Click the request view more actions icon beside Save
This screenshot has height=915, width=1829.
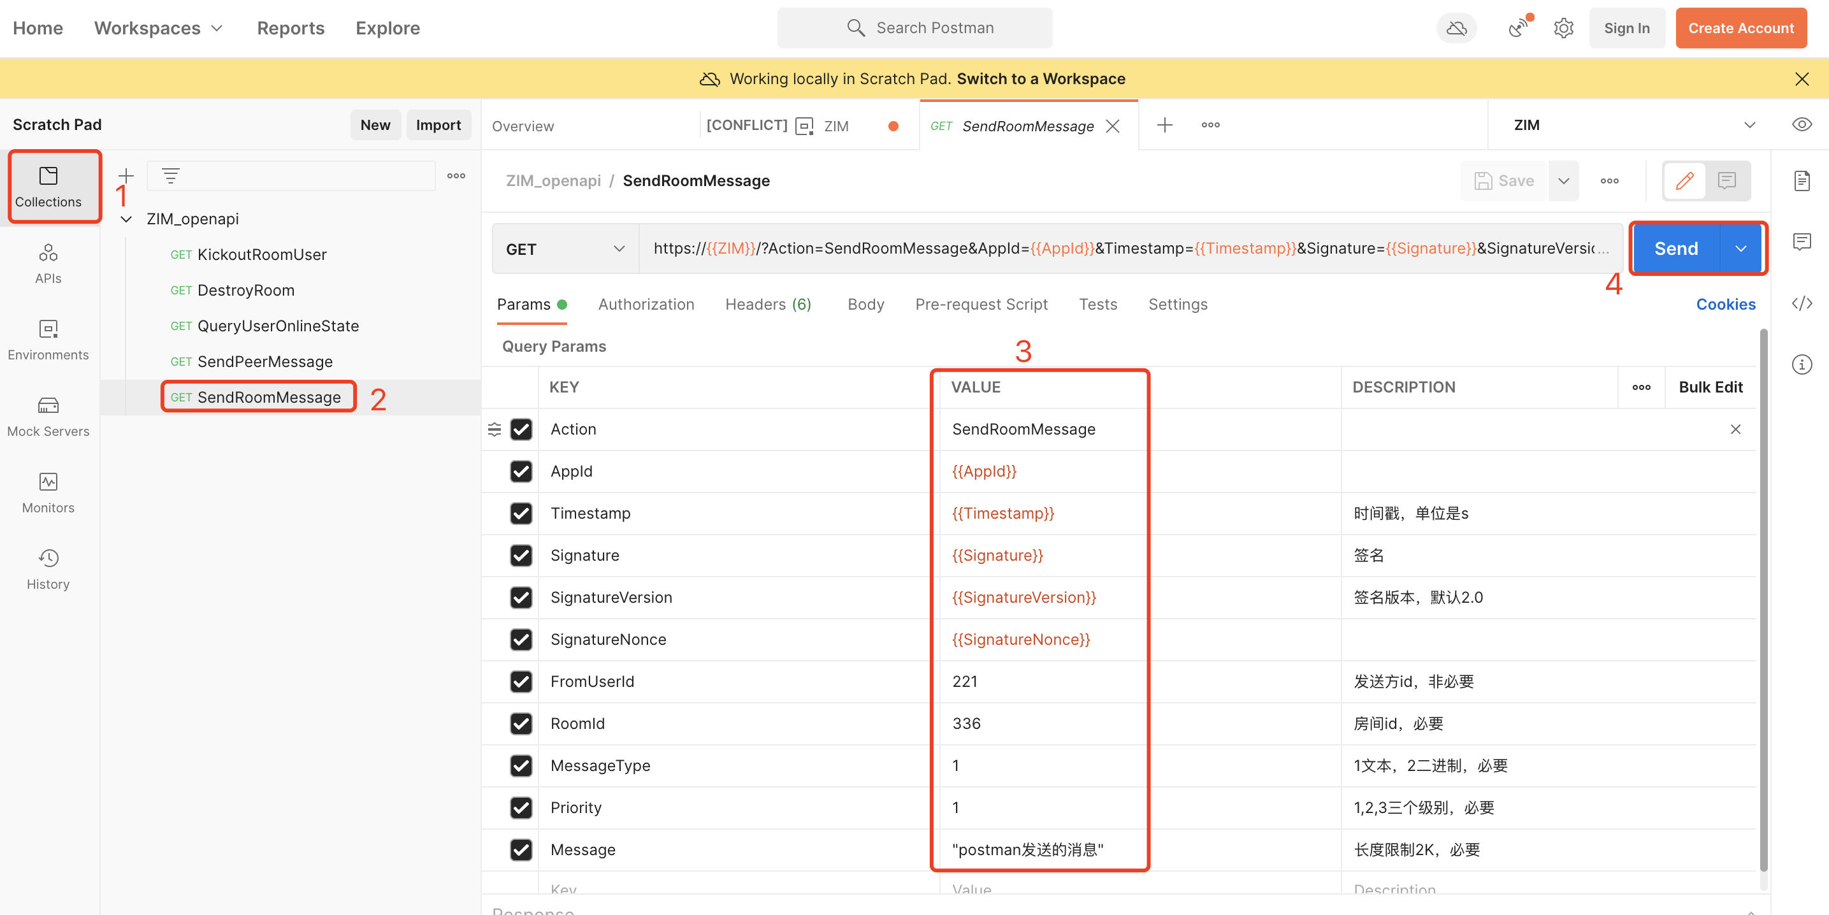(1610, 181)
